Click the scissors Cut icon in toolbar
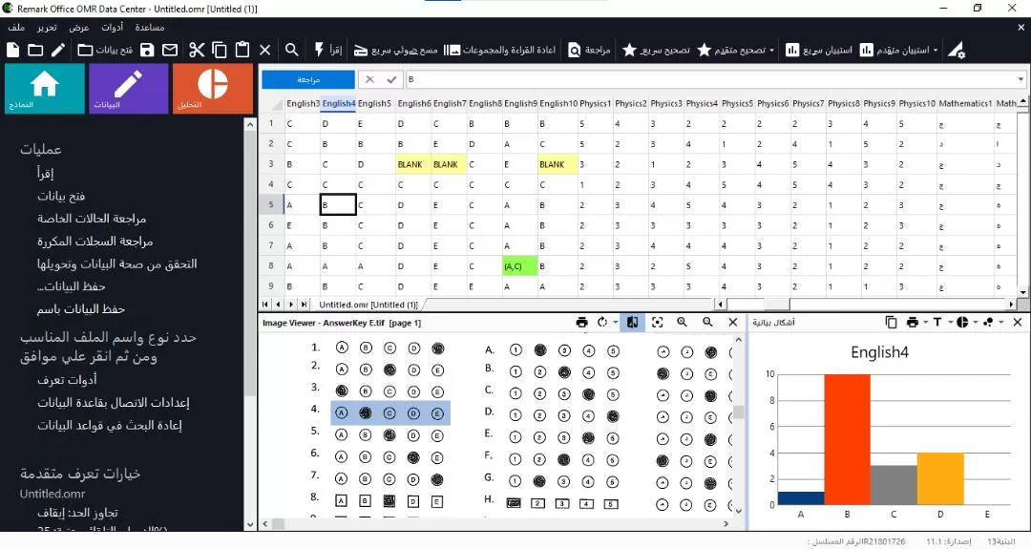The height and width of the screenshot is (549, 1031). 197,50
